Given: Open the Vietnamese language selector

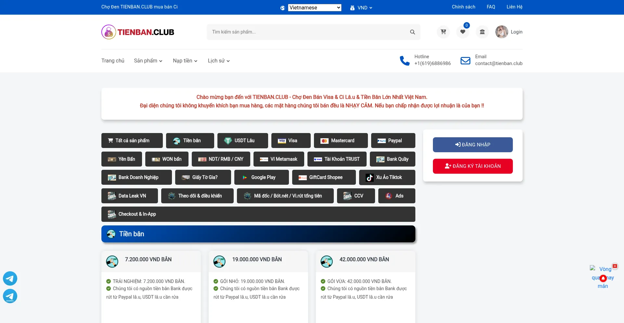Looking at the screenshot, I should tap(314, 7).
